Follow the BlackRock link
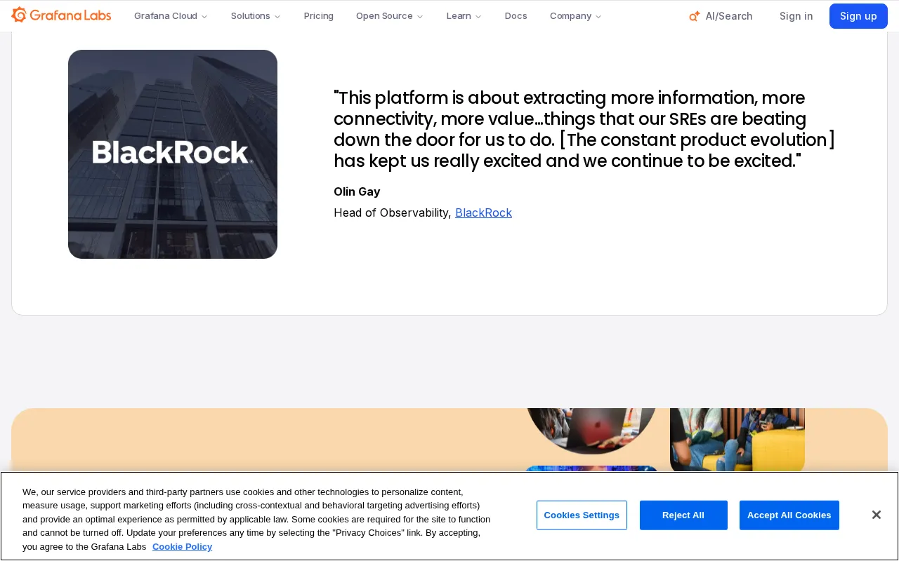This screenshot has width=899, height=561. coord(483,212)
